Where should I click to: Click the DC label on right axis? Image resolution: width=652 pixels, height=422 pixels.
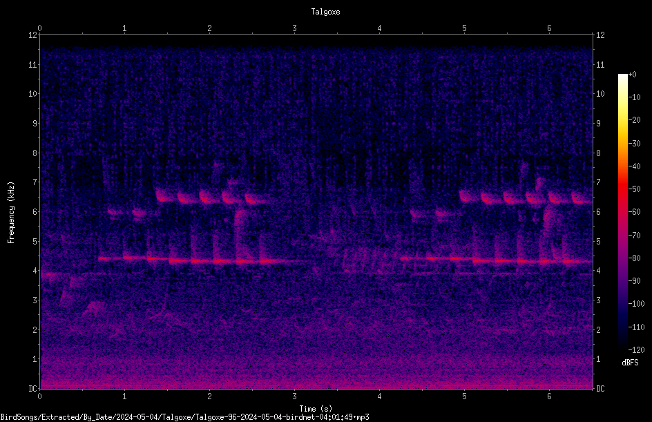tap(600, 388)
